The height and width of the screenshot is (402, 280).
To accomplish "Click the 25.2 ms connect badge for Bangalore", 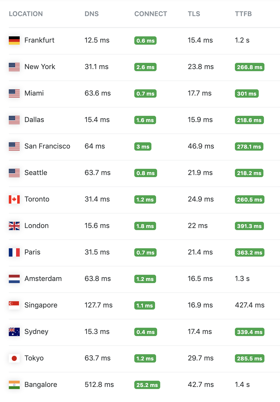I will click(147, 385).
